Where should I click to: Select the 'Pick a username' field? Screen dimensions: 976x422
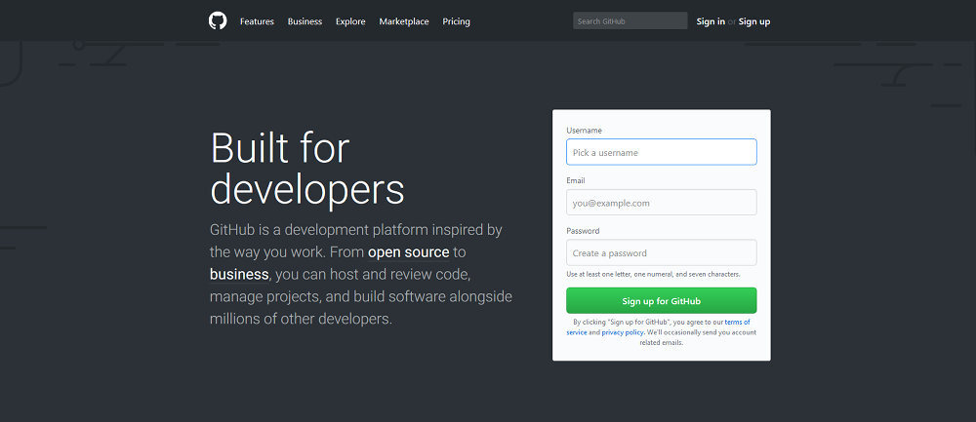tap(661, 152)
